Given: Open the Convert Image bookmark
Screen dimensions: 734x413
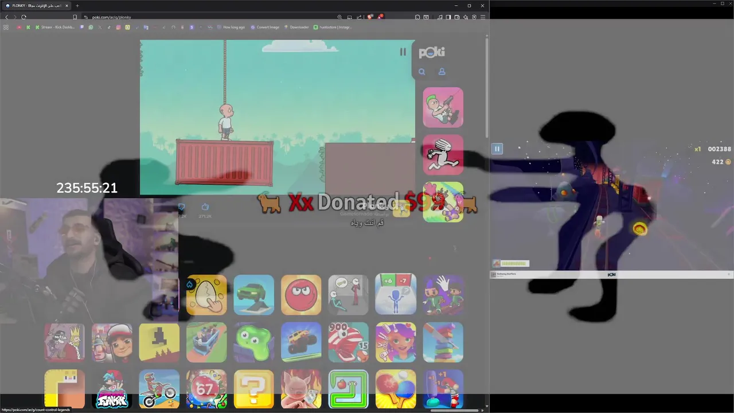Looking at the screenshot, I should 265,27.
